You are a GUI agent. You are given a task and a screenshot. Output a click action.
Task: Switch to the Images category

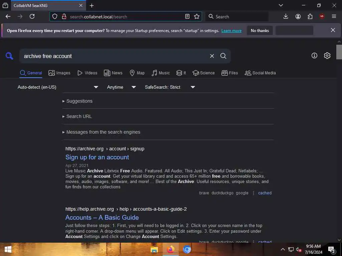coord(59,73)
